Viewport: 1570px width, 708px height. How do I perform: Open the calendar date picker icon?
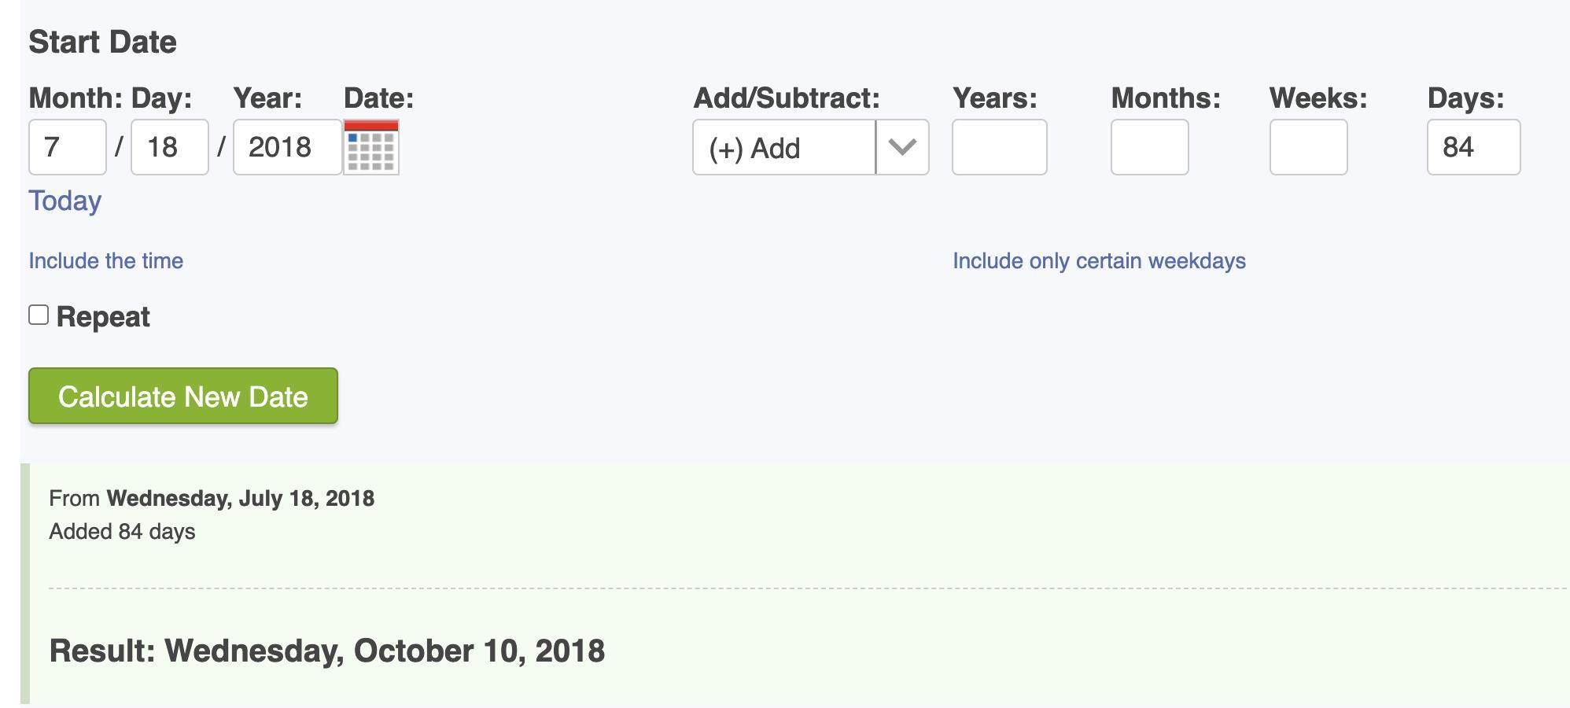pyautogui.click(x=371, y=147)
